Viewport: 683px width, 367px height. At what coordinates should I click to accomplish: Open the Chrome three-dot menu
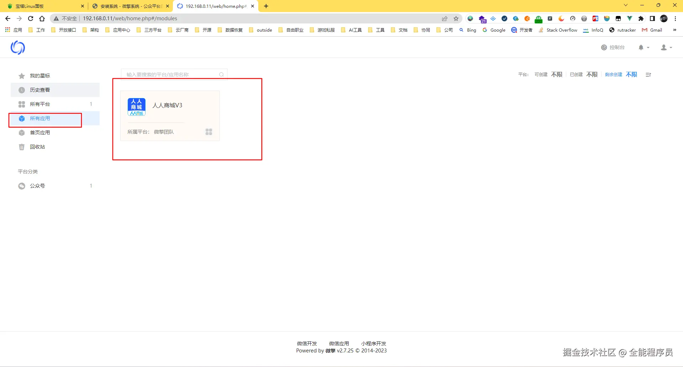[x=675, y=18]
